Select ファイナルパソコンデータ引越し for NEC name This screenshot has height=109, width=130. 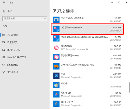pos(77,65)
